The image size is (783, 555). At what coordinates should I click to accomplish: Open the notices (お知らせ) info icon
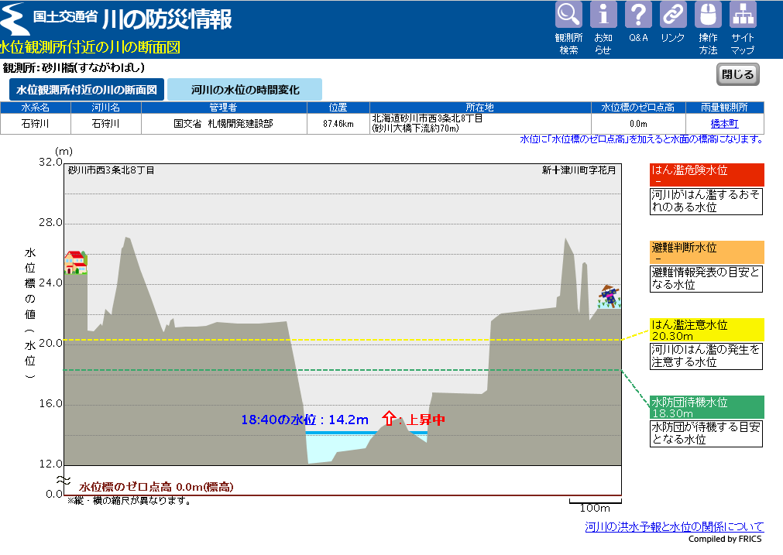(603, 15)
